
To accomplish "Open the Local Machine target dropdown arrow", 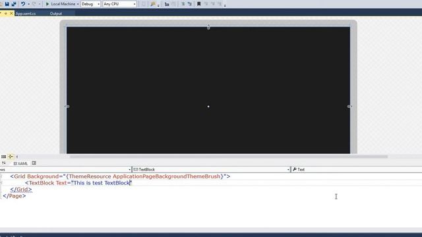I will tap(78, 4).
